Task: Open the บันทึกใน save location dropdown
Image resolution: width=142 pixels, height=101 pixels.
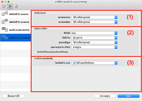Action: pos(94,38)
